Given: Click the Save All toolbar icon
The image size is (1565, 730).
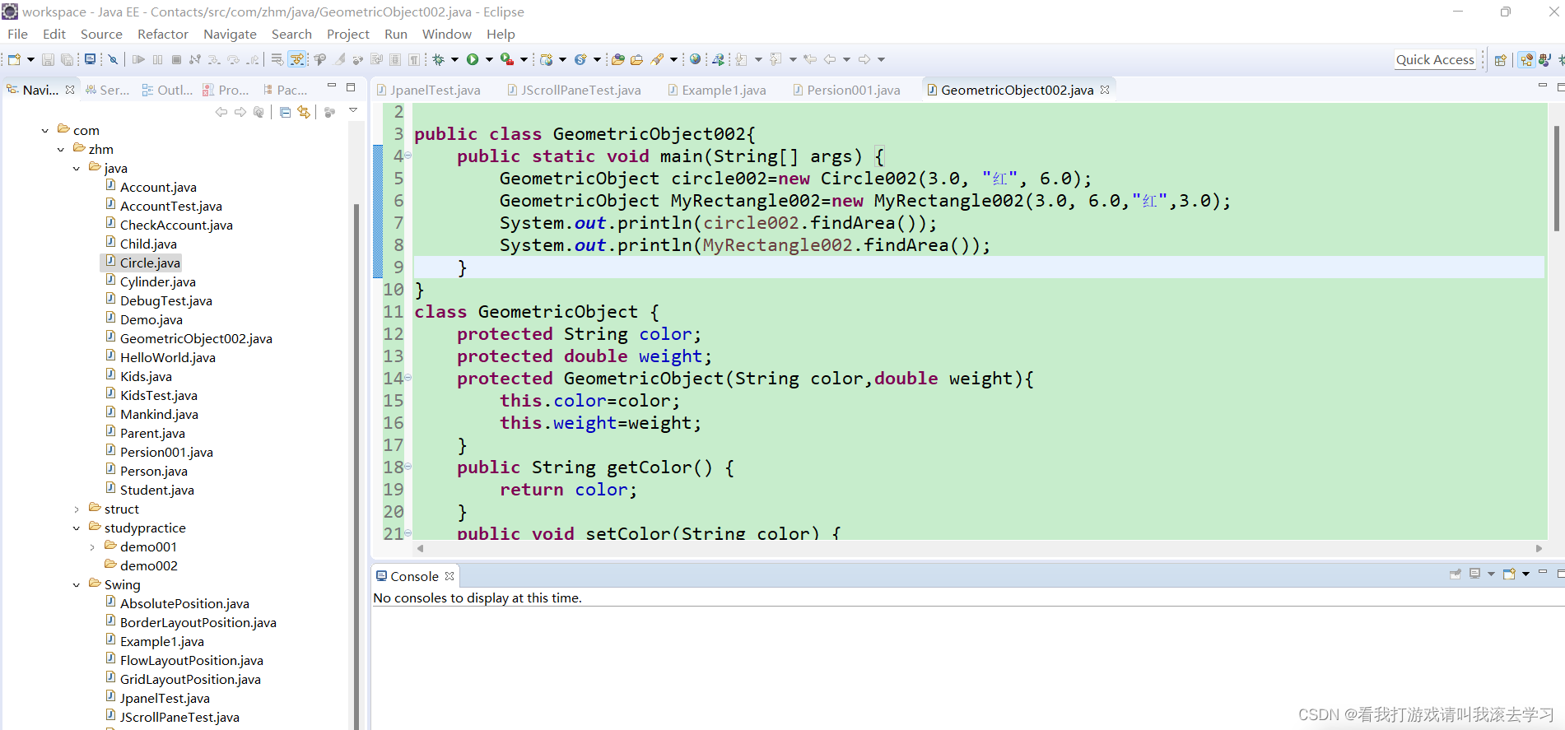Looking at the screenshot, I should [67, 59].
